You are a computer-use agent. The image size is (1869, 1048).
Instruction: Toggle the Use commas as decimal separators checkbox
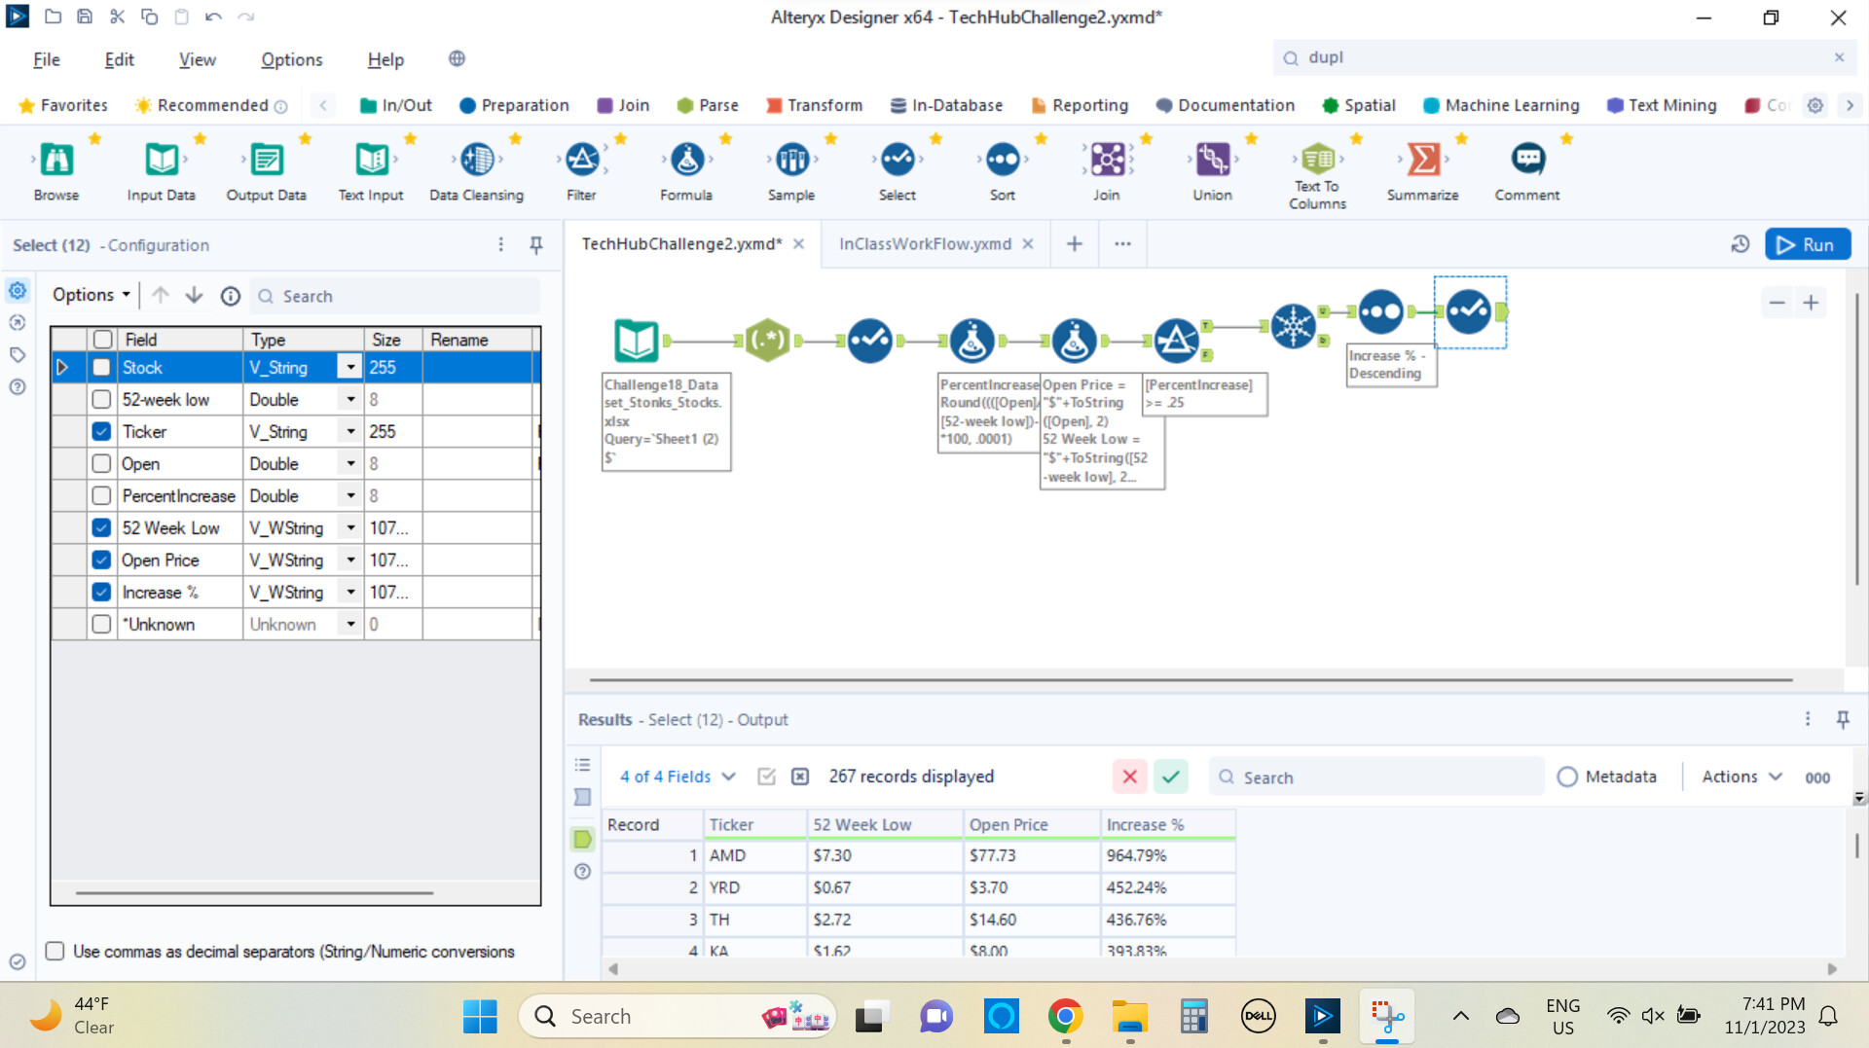point(55,952)
